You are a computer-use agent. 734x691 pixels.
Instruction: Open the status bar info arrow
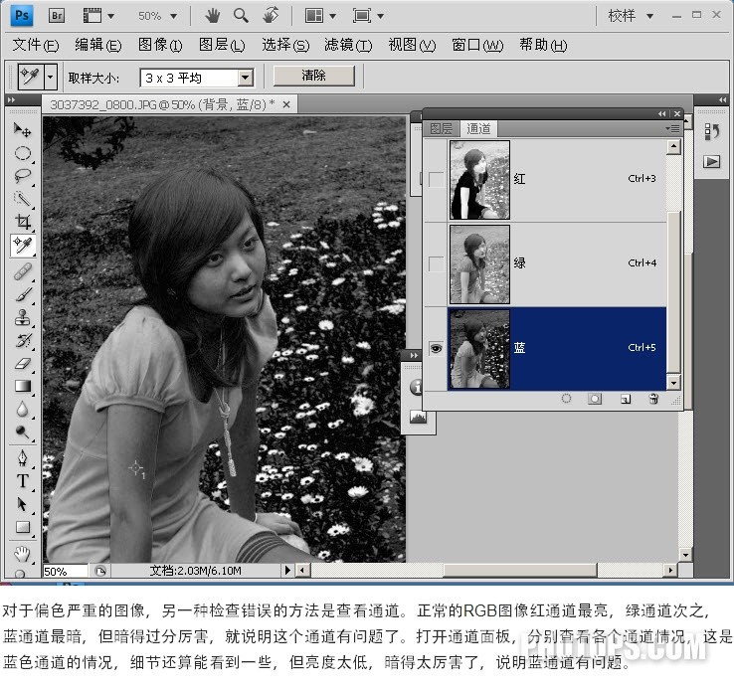287,570
